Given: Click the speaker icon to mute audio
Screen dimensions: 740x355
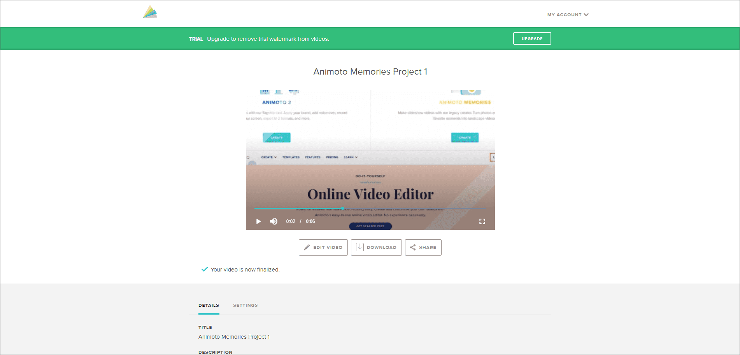Looking at the screenshot, I should [274, 221].
